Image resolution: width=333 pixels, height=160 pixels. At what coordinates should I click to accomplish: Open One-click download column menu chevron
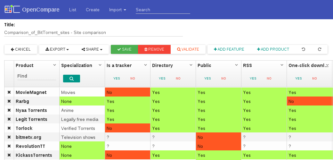tap(327, 65)
